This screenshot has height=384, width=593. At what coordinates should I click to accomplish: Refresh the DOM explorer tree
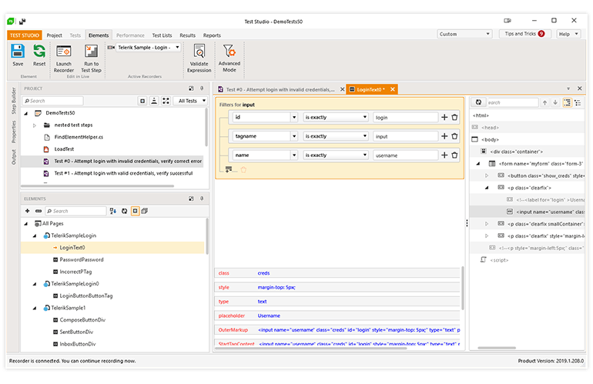pos(478,102)
